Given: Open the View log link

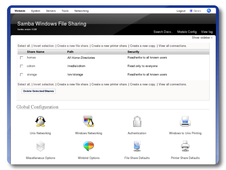Looking at the screenshot, I should coord(207,32).
